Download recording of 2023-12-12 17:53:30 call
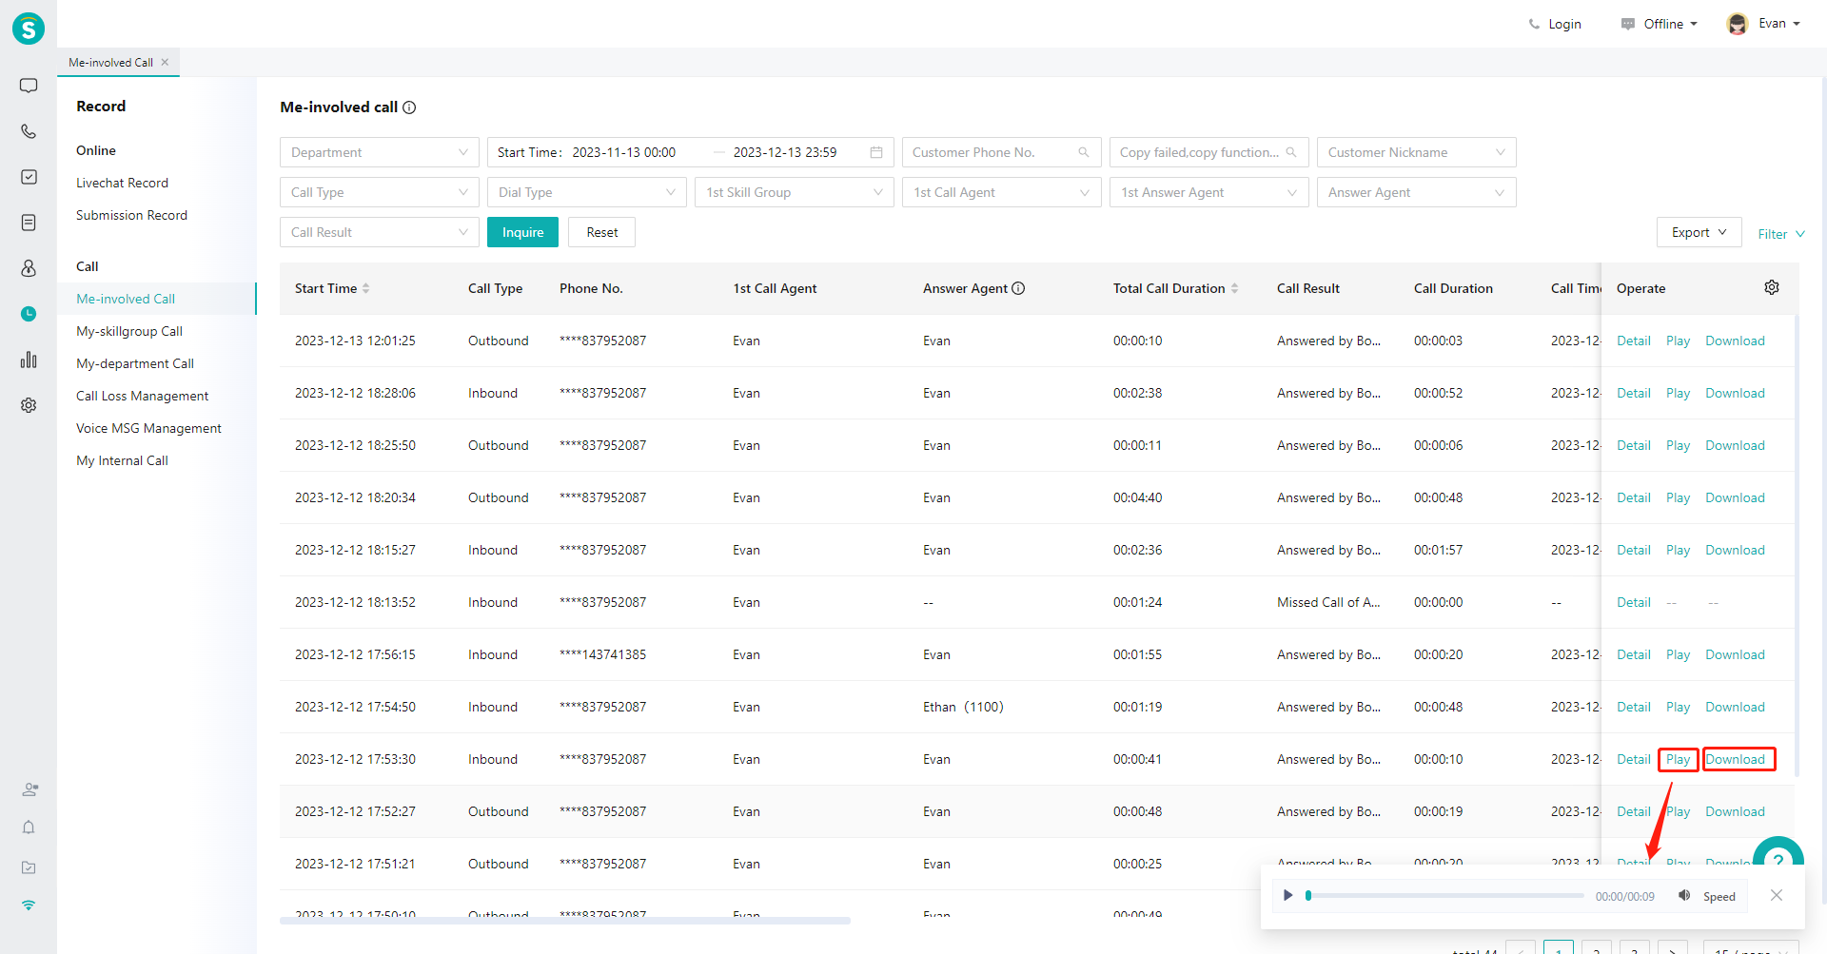 click(1738, 759)
